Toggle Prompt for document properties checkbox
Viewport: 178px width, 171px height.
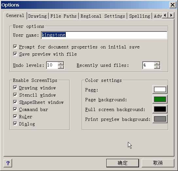pyautogui.click(x=15, y=47)
